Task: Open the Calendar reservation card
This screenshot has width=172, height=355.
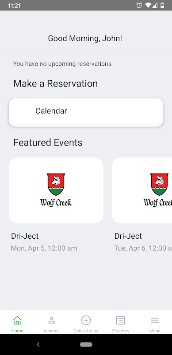Action: pos(86,112)
